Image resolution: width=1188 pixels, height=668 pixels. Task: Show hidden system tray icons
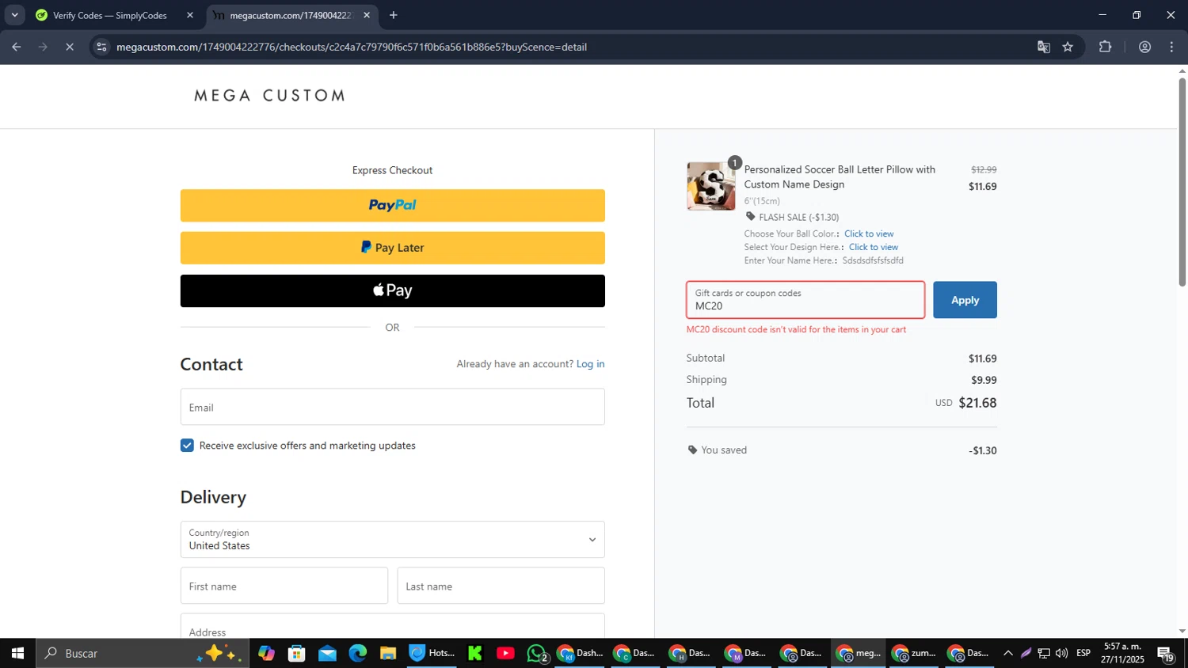(1007, 653)
